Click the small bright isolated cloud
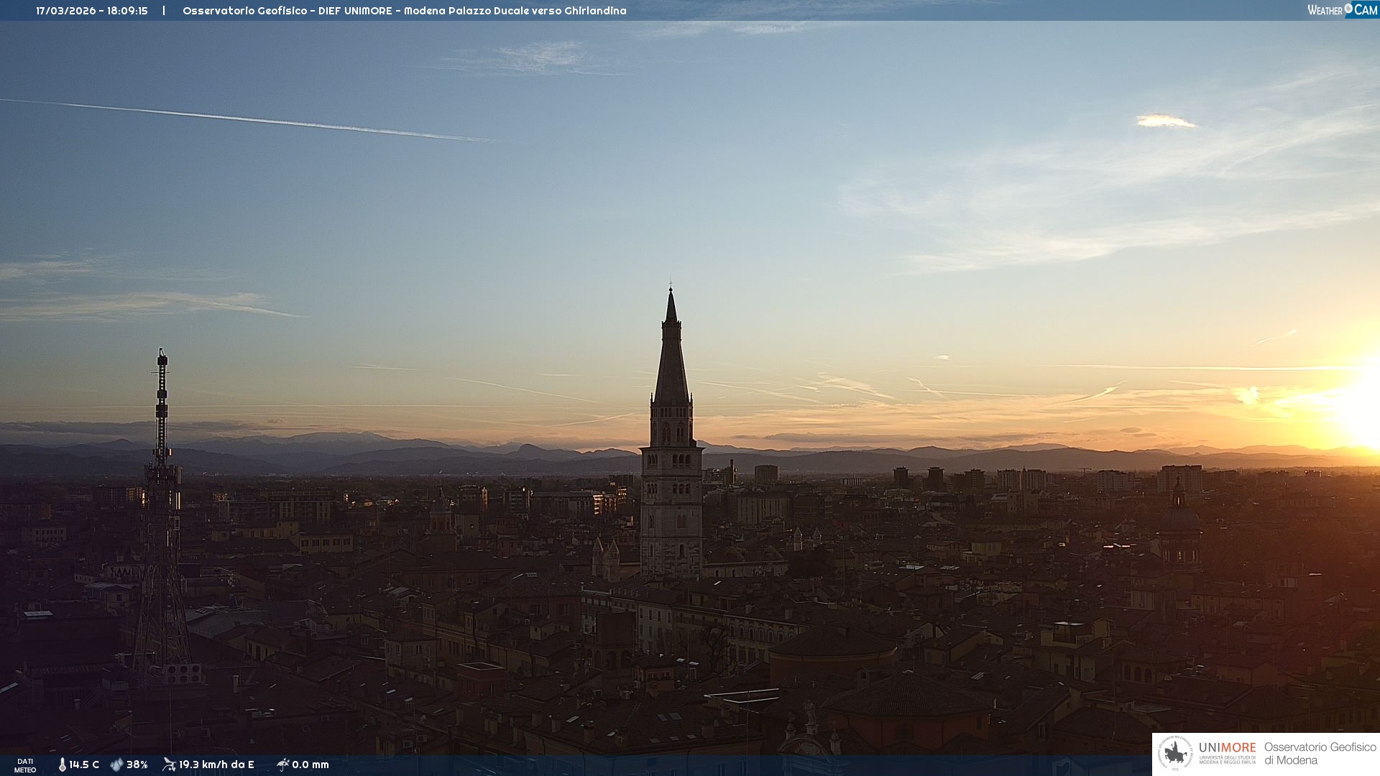1380x776 pixels. 1164,121
